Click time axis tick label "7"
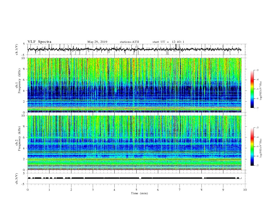 pos(180,190)
